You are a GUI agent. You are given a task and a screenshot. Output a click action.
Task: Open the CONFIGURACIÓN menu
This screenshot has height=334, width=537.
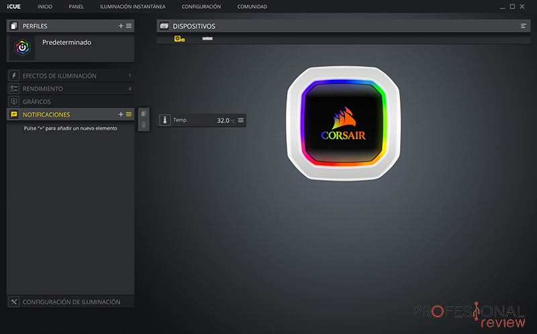click(x=201, y=7)
